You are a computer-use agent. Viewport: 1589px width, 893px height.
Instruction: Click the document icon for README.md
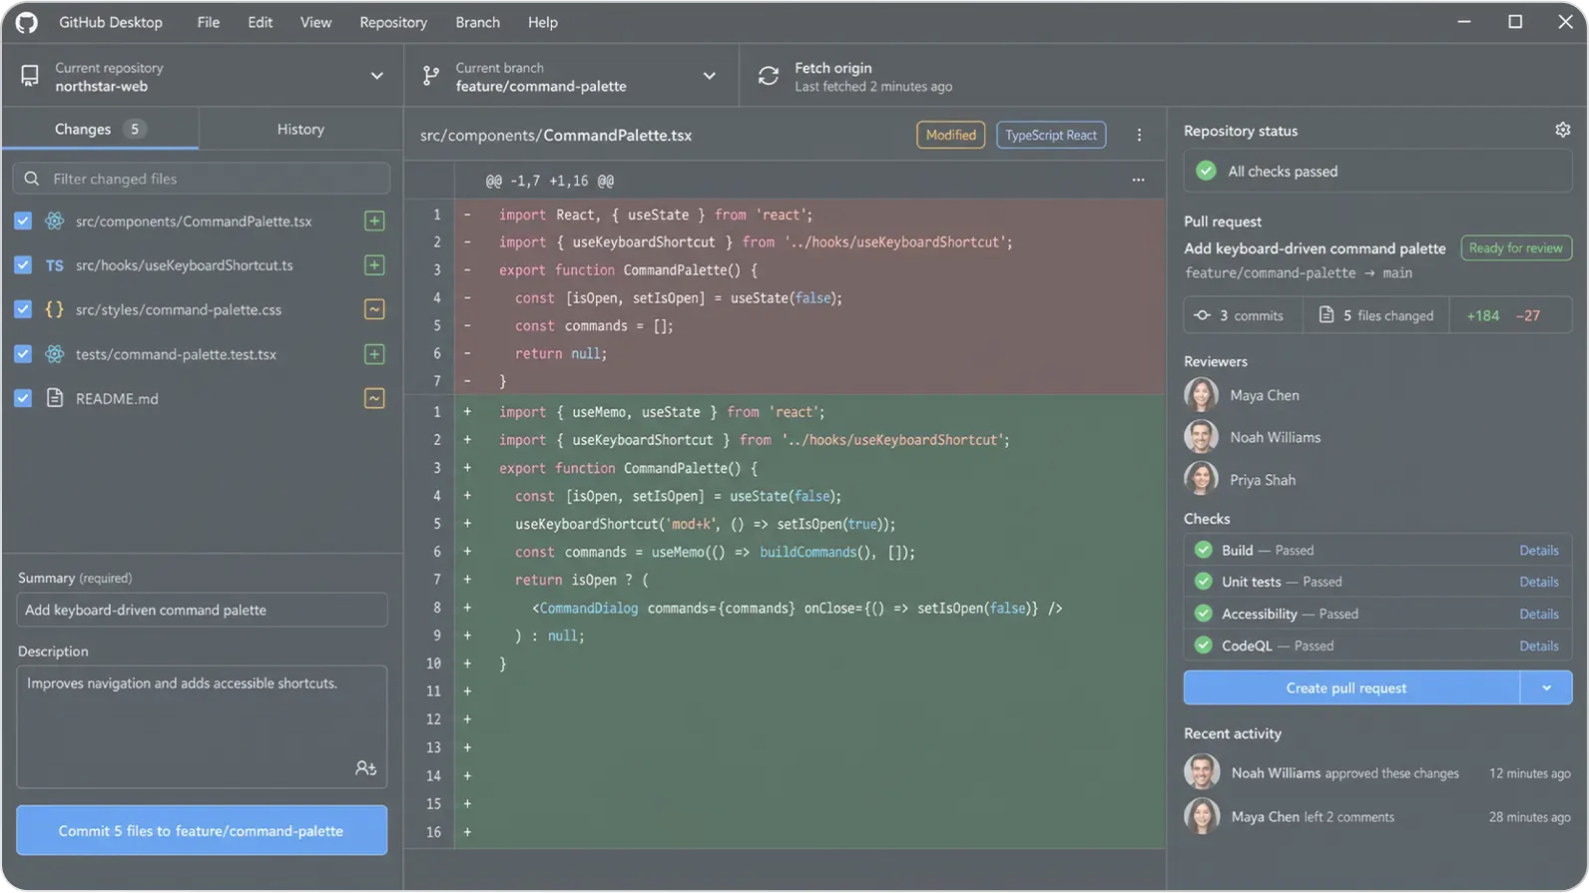click(x=55, y=398)
